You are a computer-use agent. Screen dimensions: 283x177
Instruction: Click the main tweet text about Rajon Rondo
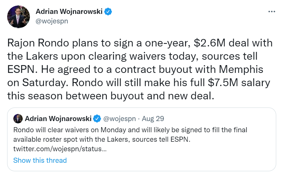(140, 69)
